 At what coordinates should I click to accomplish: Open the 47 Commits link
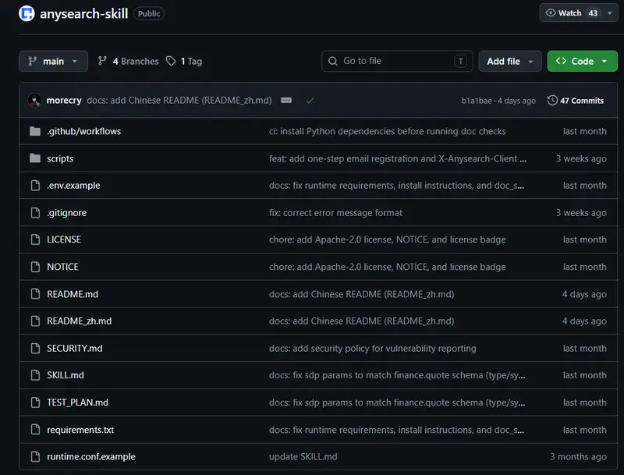point(576,101)
